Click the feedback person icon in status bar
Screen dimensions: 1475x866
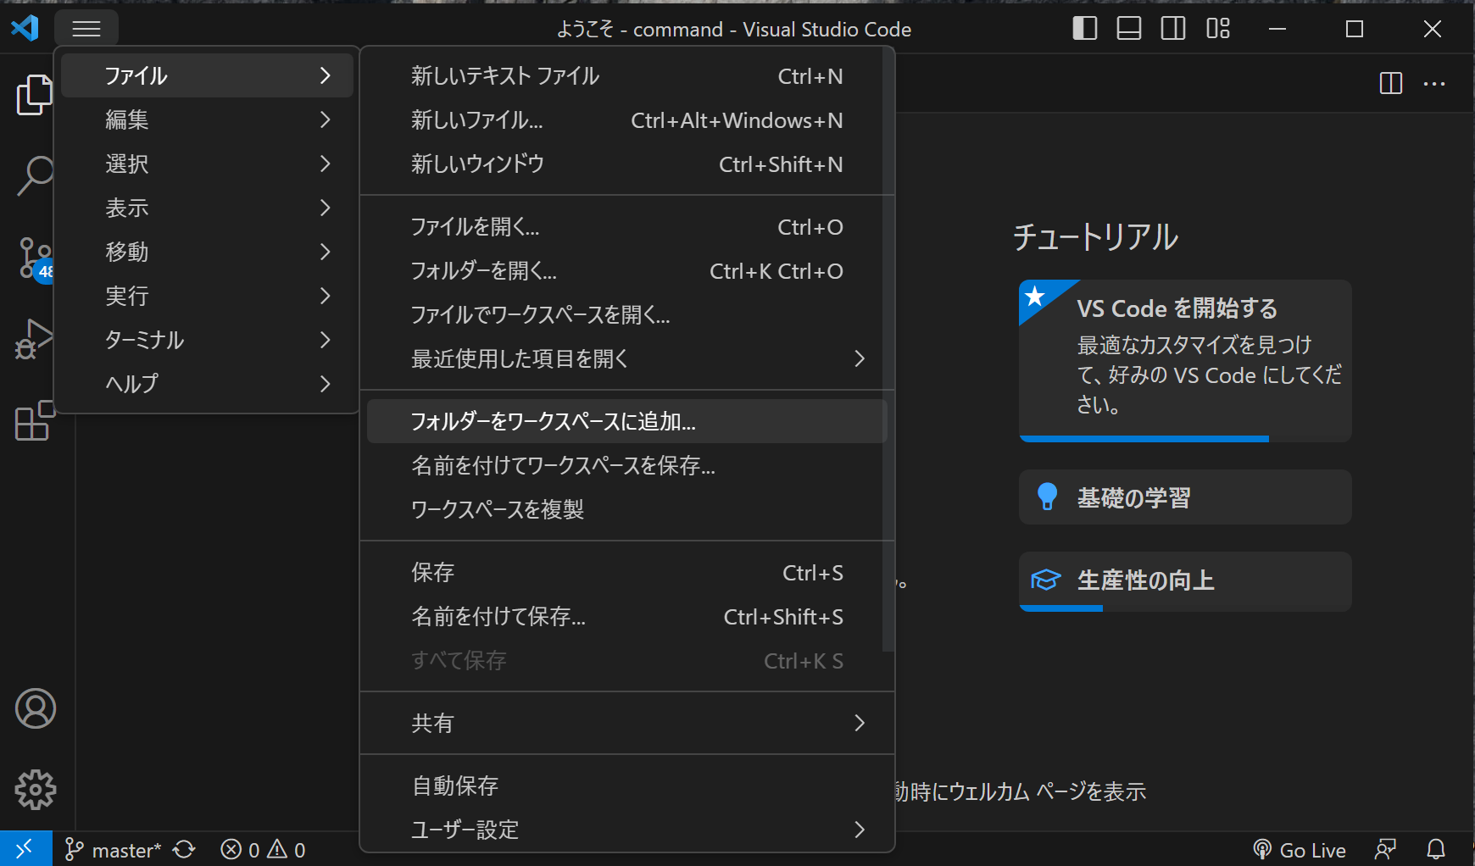pos(1385,850)
